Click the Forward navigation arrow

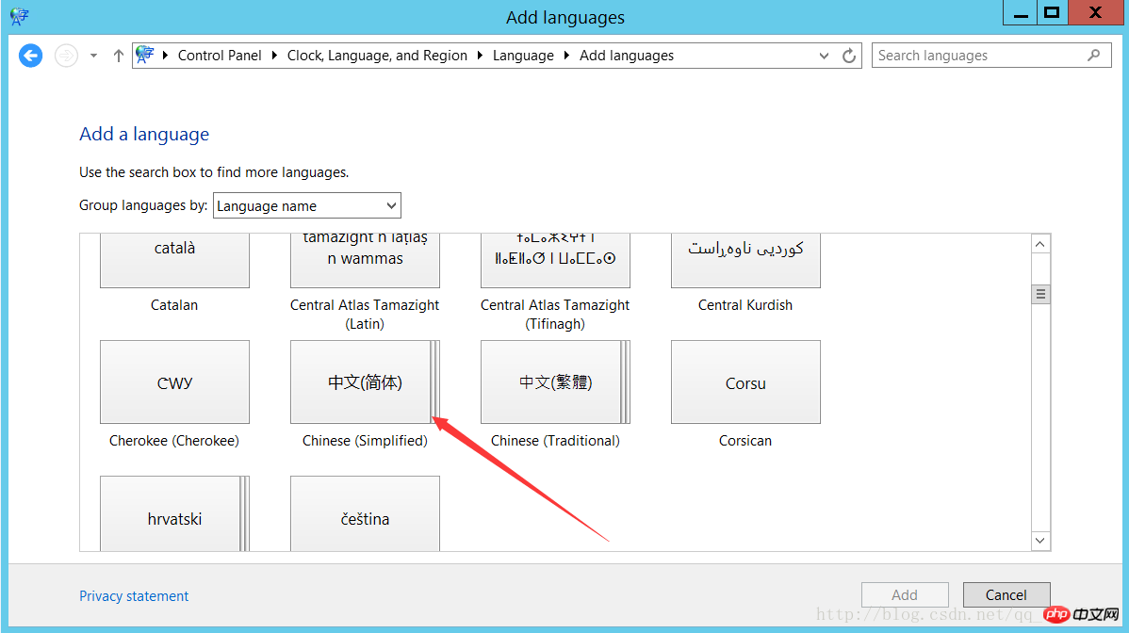coord(66,56)
